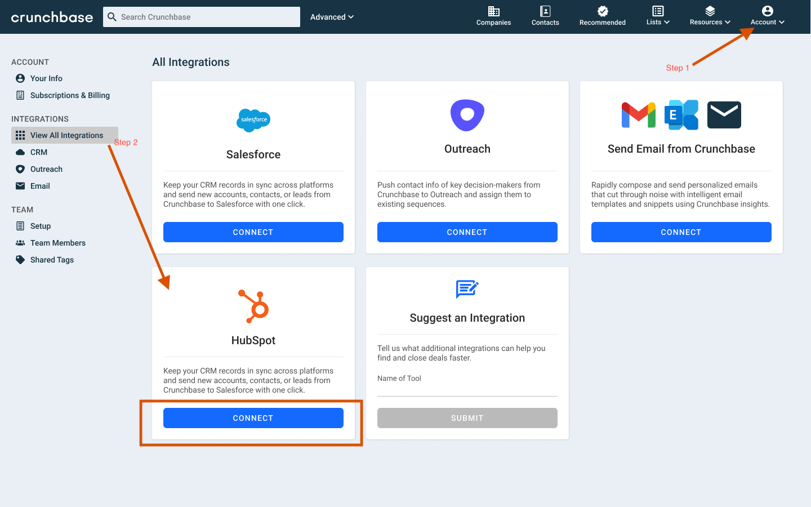Expand the Lists dropdown menu

click(x=657, y=17)
